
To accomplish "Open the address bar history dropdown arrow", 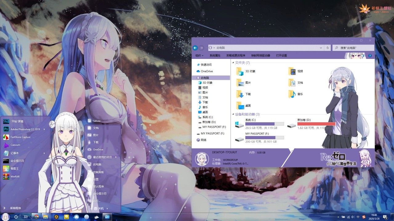I will pos(321,48).
